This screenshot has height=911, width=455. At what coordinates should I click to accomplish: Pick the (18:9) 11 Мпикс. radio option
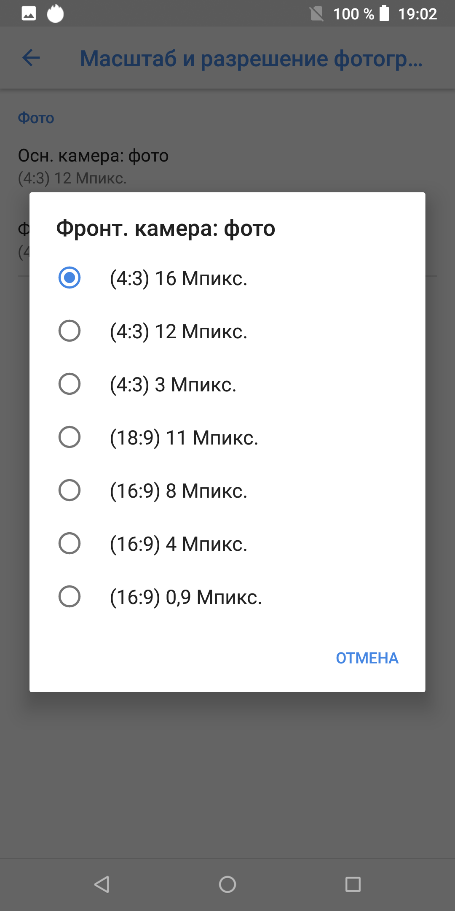[x=70, y=437]
